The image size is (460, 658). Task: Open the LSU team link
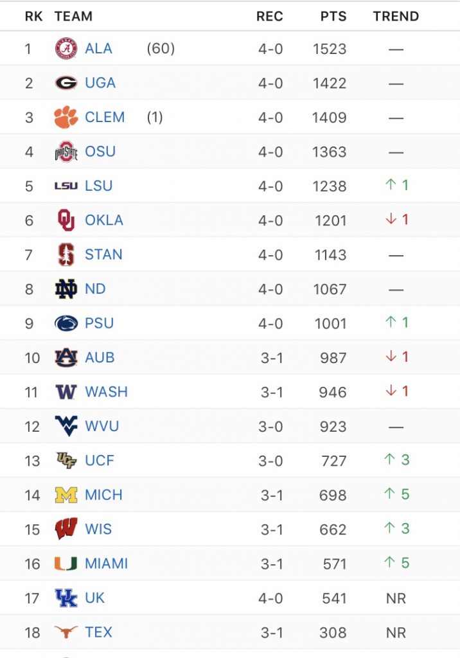tap(99, 186)
